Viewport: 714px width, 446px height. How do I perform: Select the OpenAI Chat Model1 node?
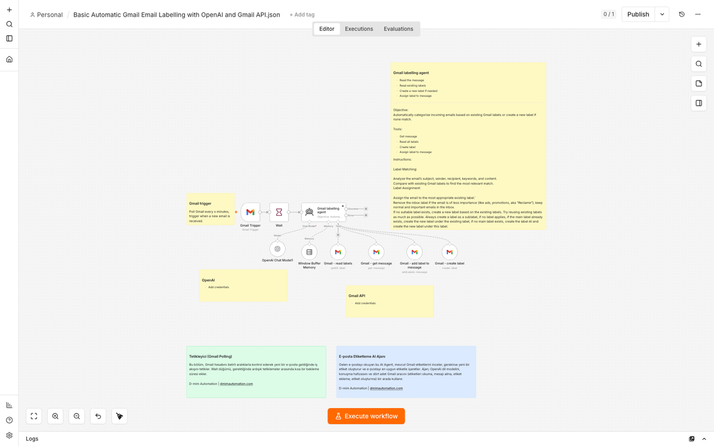[x=277, y=249]
